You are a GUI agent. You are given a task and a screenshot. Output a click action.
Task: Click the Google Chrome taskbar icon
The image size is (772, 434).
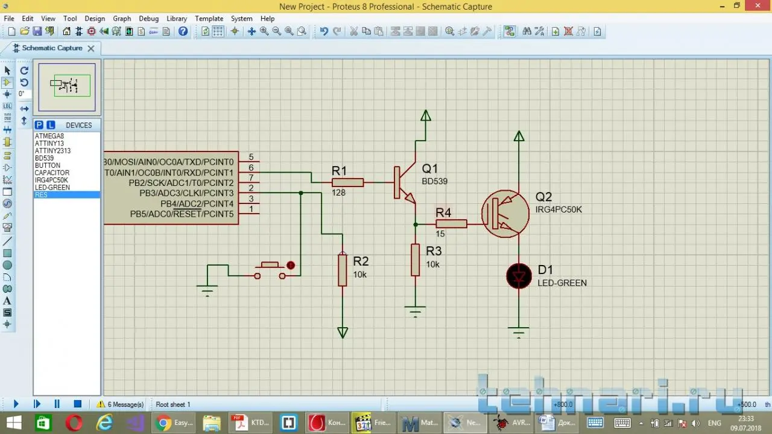pyautogui.click(x=163, y=423)
